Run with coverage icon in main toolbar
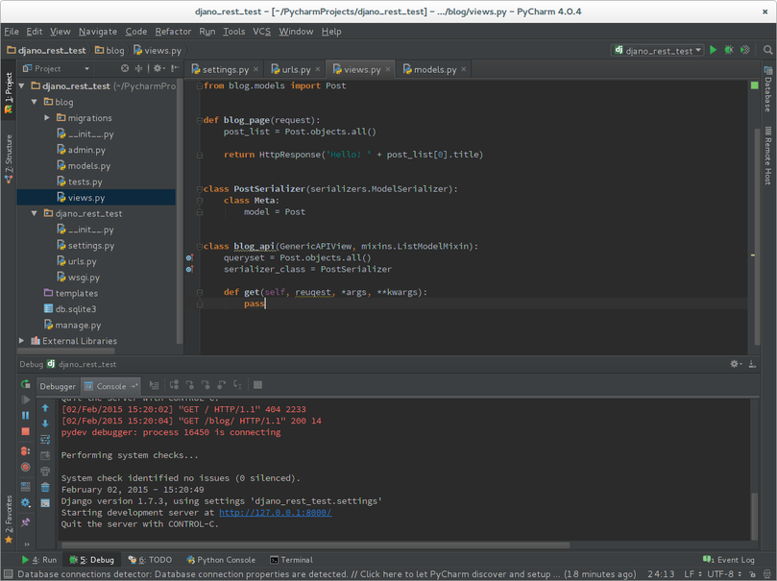 tap(744, 50)
